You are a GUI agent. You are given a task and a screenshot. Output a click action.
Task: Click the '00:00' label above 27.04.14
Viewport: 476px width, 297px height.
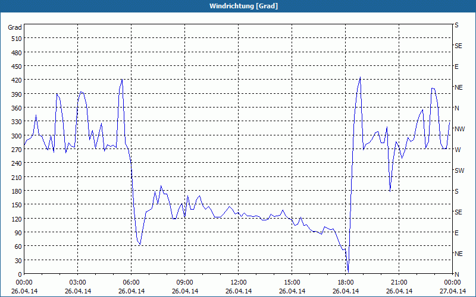coord(453,283)
